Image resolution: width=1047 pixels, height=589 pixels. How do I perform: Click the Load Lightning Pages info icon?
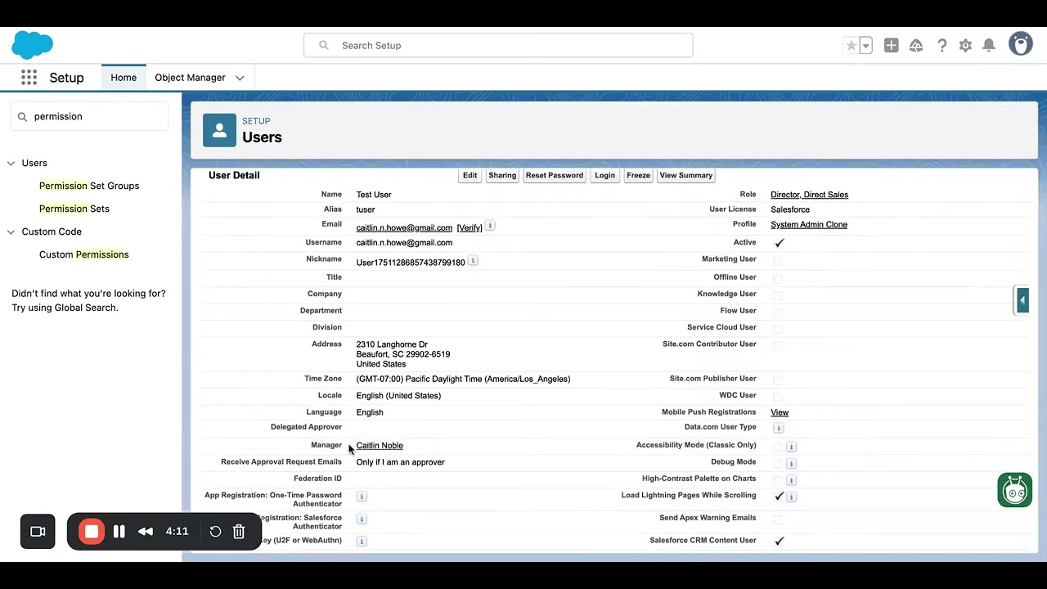pyautogui.click(x=791, y=497)
